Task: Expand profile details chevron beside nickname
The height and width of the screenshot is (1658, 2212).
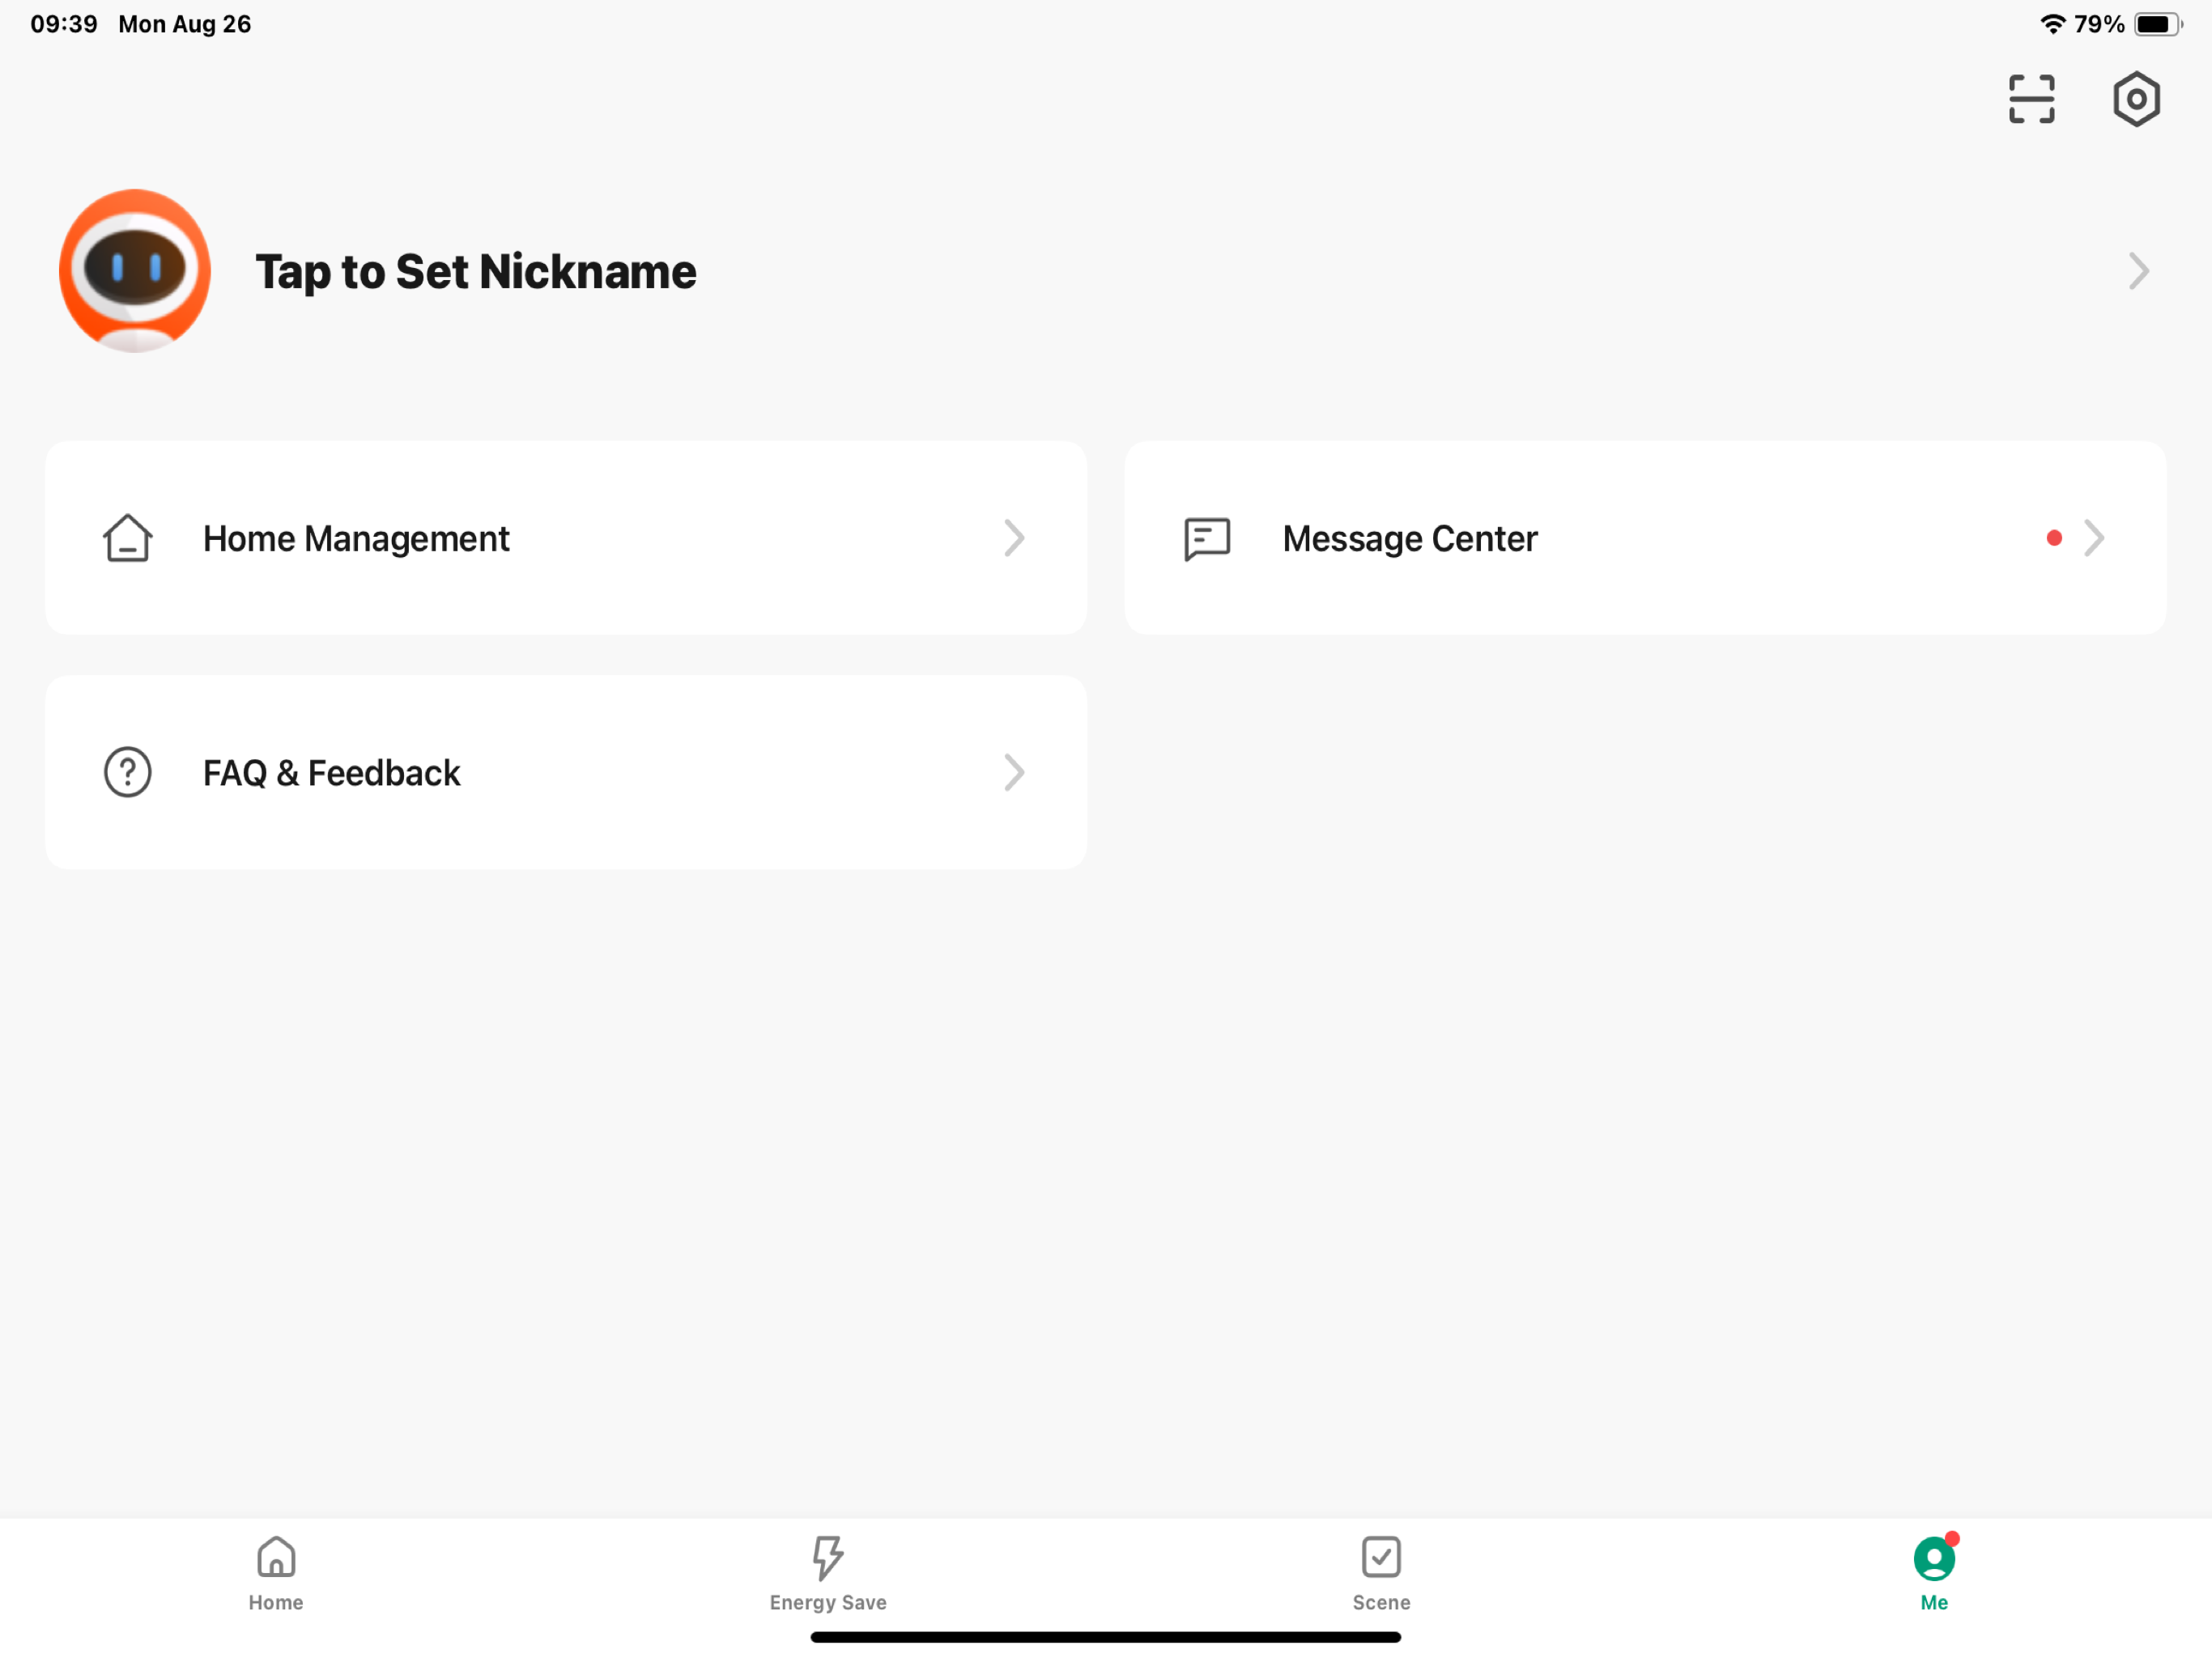Action: point(2138,271)
